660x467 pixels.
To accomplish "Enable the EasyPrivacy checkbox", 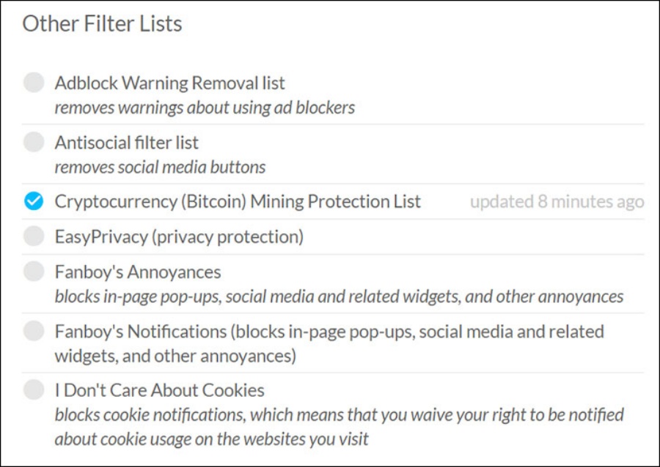I will pos(34,236).
